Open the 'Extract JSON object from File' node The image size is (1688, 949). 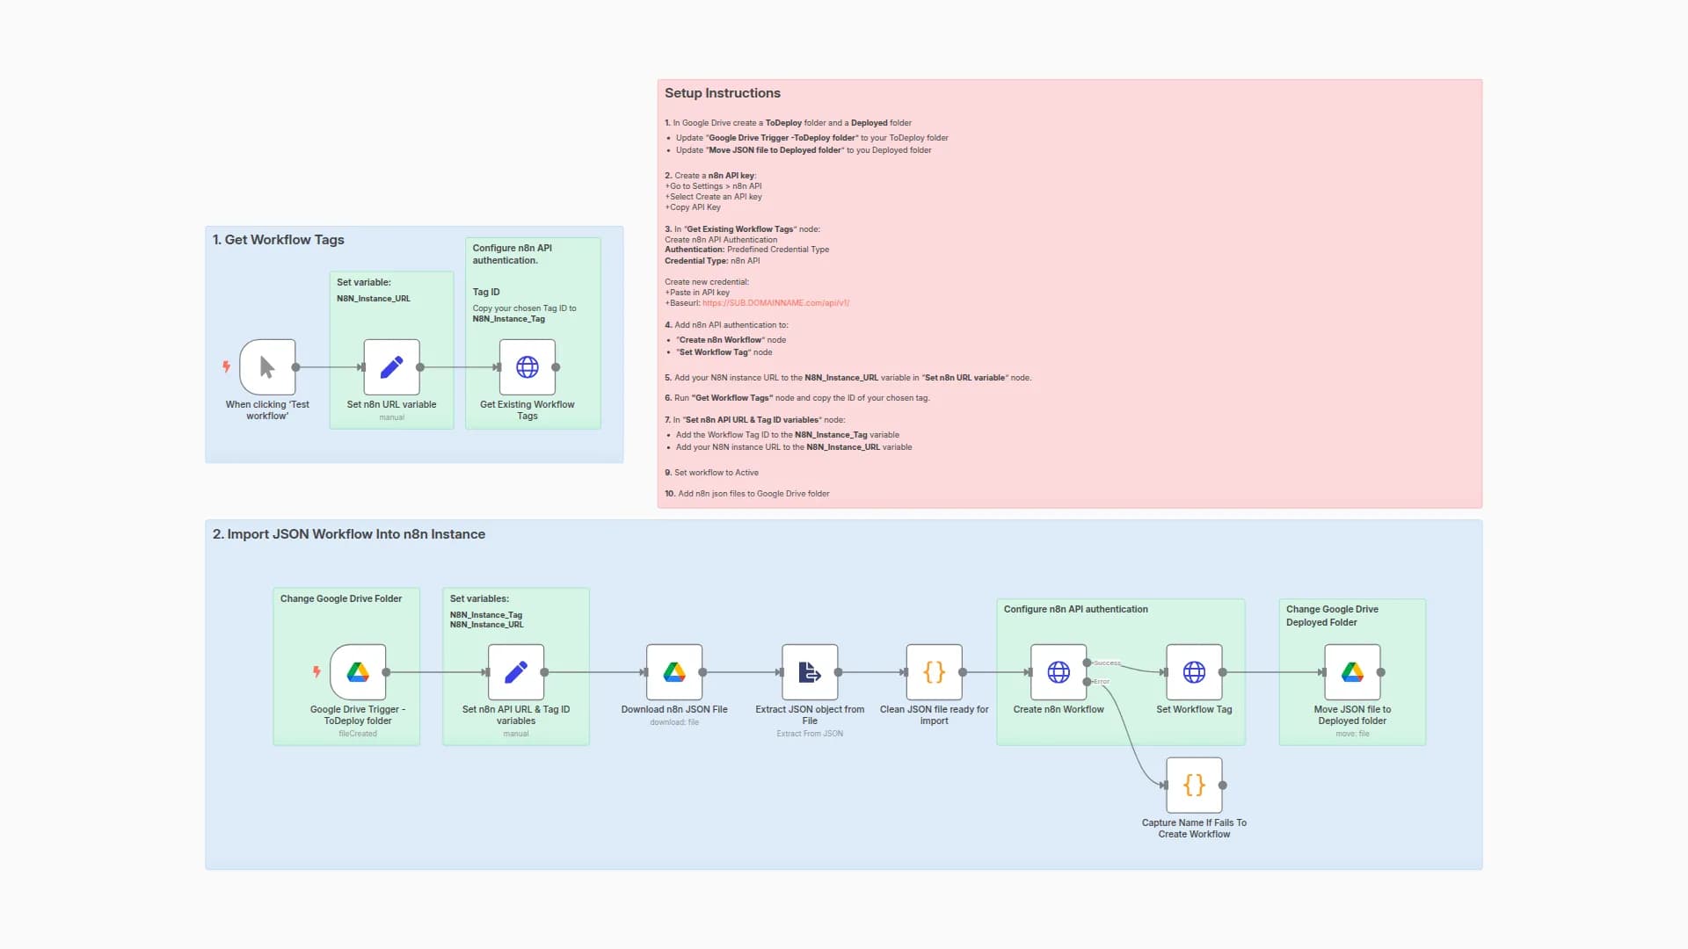(x=810, y=672)
